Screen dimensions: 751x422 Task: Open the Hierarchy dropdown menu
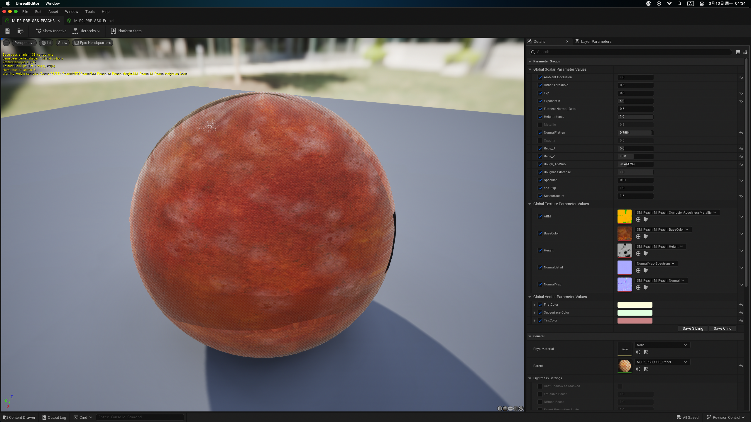[x=87, y=31]
